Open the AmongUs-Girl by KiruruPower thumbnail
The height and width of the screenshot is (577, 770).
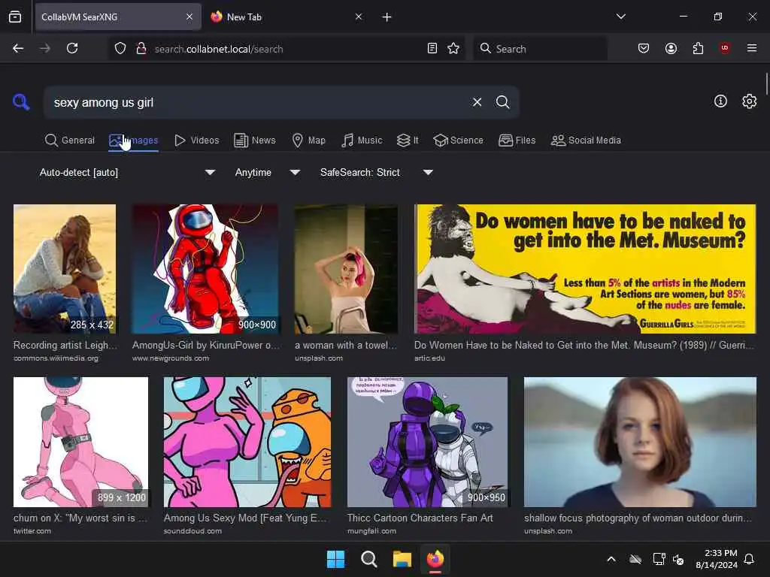click(205, 269)
